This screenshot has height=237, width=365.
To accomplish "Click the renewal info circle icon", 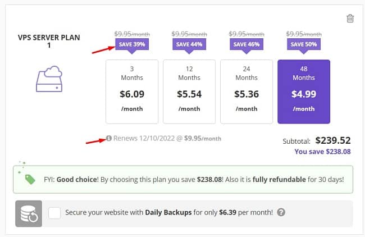I will (x=109, y=138).
